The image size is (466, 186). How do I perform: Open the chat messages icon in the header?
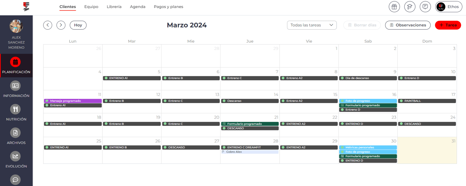click(425, 7)
